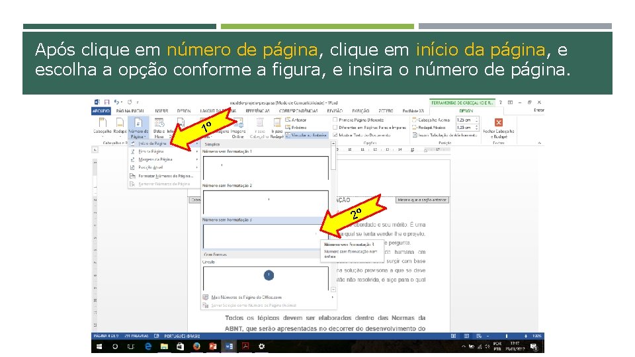Insert Data e Hora
635x357 pixels.
[159, 128]
